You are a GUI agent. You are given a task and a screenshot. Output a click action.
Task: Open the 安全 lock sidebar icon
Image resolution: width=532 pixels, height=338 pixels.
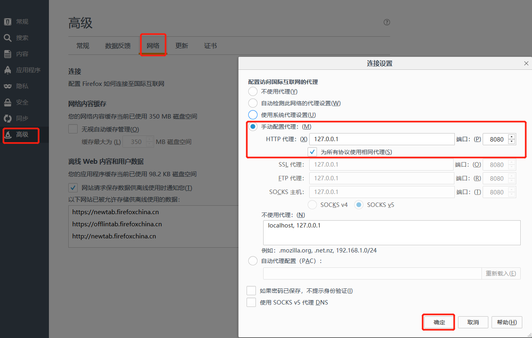click(7, 102)
